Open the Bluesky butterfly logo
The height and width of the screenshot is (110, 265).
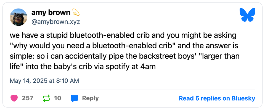(x=247, y=15)
